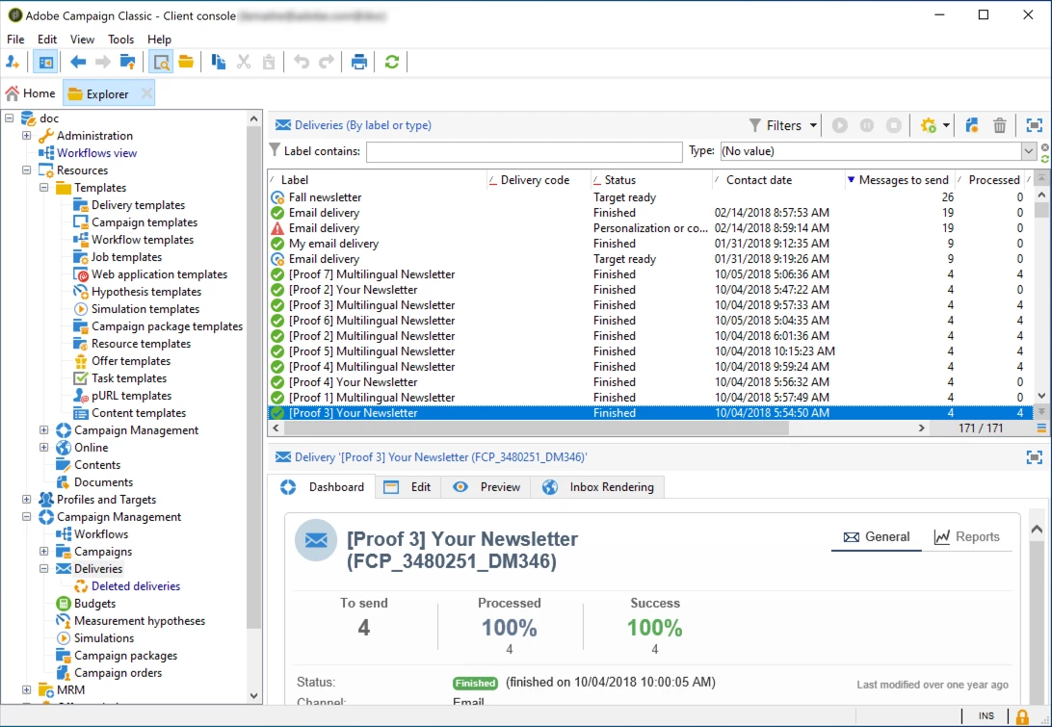Viewport: 1052px width, 727px height.
Task: Click the parent folder up icon
Action: click(x=127, y=63)
